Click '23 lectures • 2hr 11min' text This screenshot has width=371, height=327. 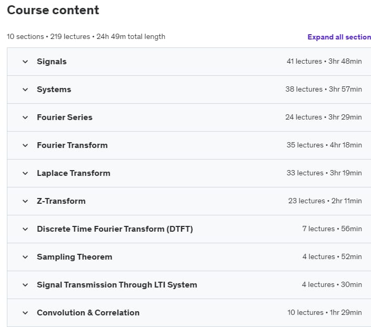coord(325,201)
